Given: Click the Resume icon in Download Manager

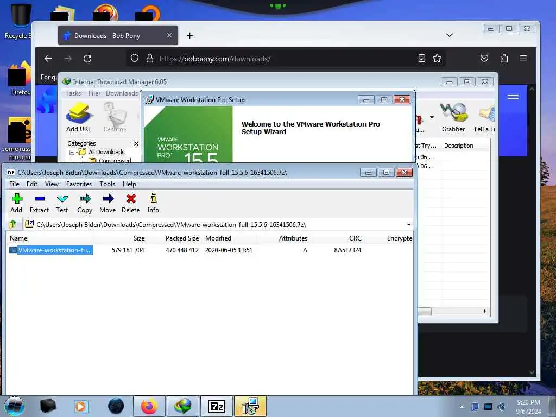Looking at the screenshot, I should point(115,118).
